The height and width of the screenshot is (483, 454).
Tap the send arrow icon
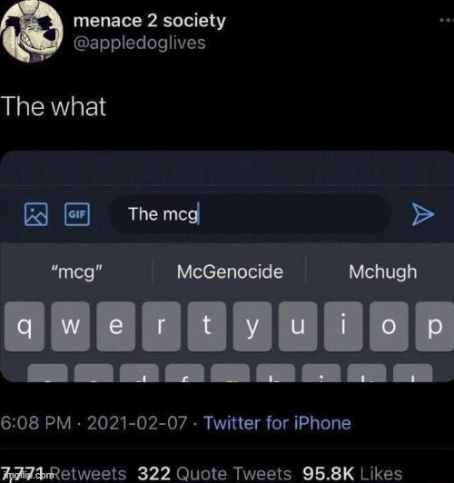point(423,214)
